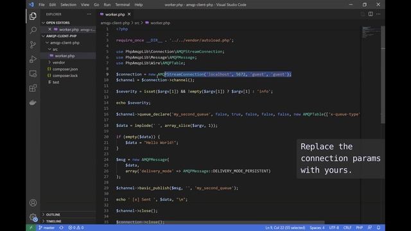Open the Go menu
411x231 pixels.
tap(96, 4)
